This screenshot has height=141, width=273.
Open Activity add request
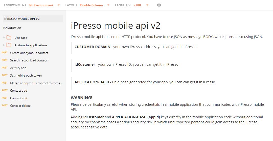pos(18,68)
